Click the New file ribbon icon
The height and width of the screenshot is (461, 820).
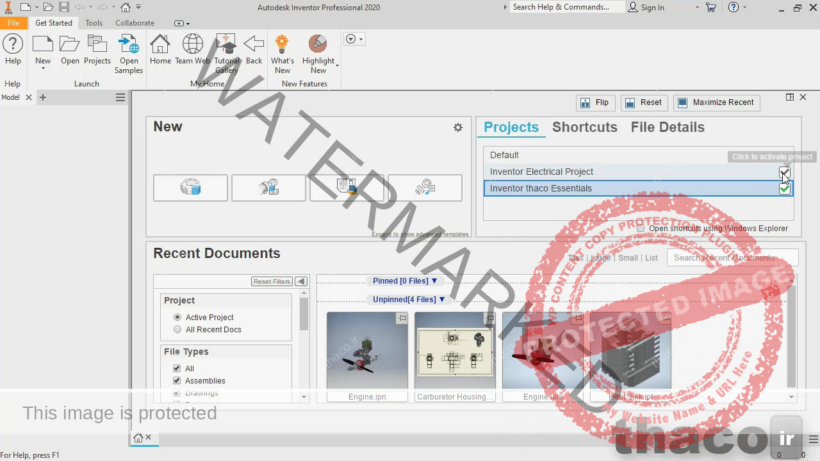click(x=43, y=45)
